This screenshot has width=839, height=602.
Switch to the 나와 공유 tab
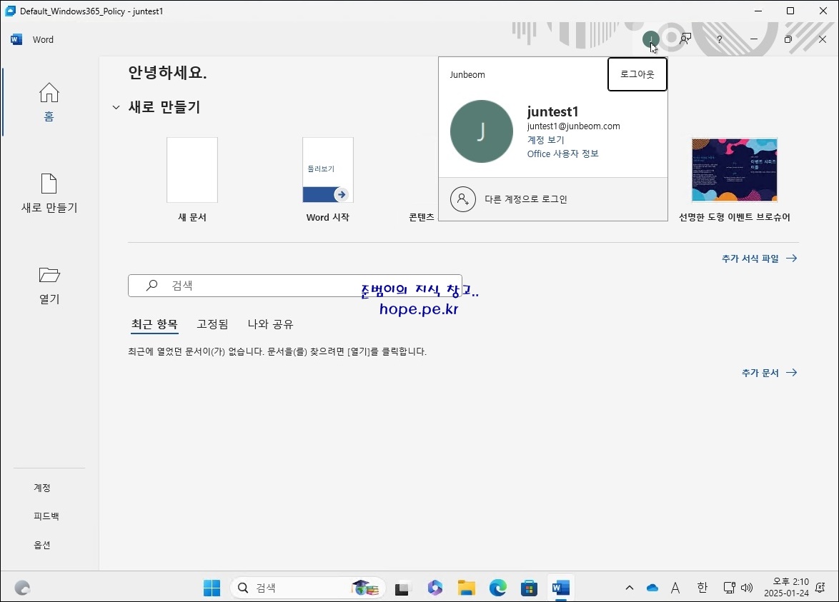coord(270,324)
